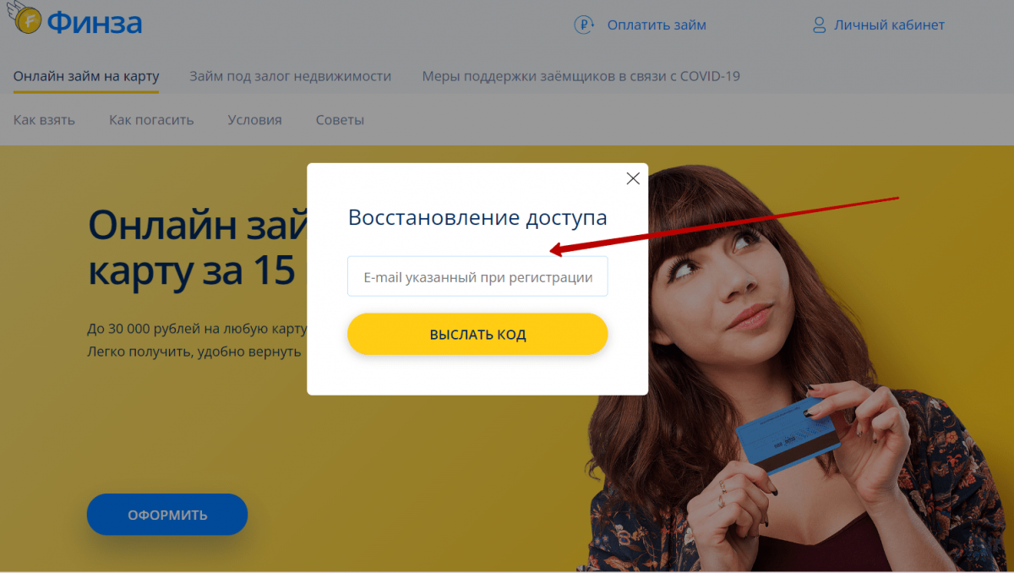Switch to Займ под залог недвижимости tab
The height and width of the screenshot is (573, 1014).
tap(291, 76)
